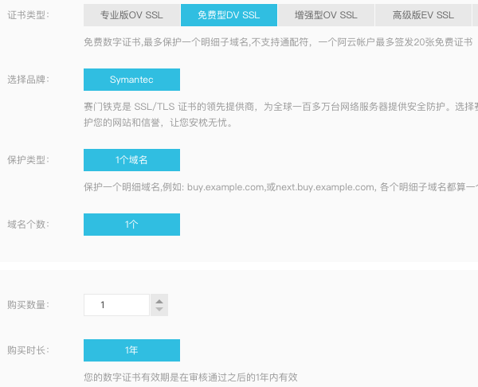Click the 选择品牌 label
This screenshot has height=387, width=478.
coord(28,80)
